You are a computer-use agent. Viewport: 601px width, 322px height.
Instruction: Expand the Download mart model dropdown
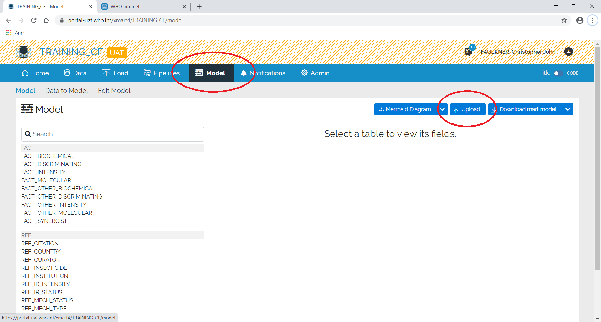pyautogui.click(x=568, y=109)
